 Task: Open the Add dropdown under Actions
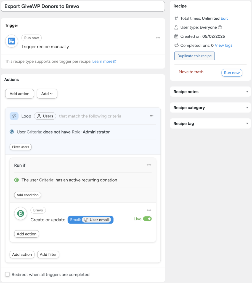pos(47,94)
